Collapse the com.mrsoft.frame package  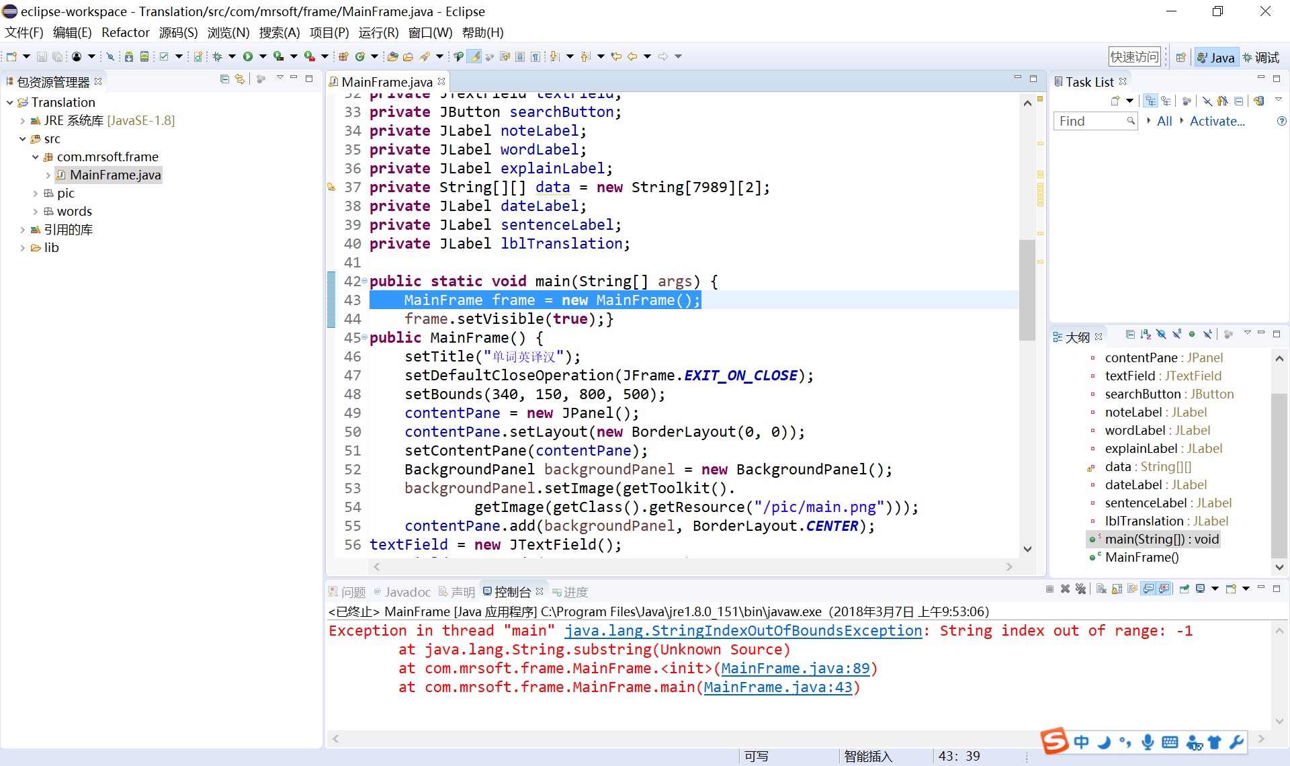pyautogui.click(x=35, y=157)
